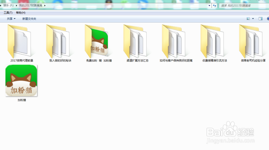Click the 微商老司机经验分享 file name

tap(253, 60)
